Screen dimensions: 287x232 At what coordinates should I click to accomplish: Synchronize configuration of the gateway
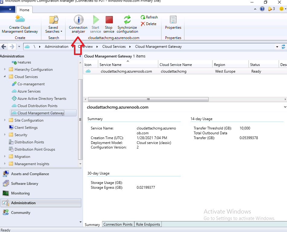click(x=127, y=25)
